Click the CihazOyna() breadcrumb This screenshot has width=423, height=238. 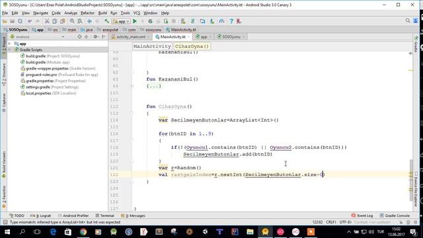click(x=192, y=46)
